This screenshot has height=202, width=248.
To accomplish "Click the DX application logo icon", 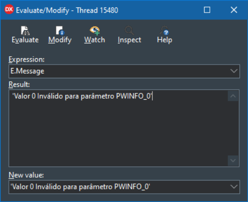I will pos(9,9).
